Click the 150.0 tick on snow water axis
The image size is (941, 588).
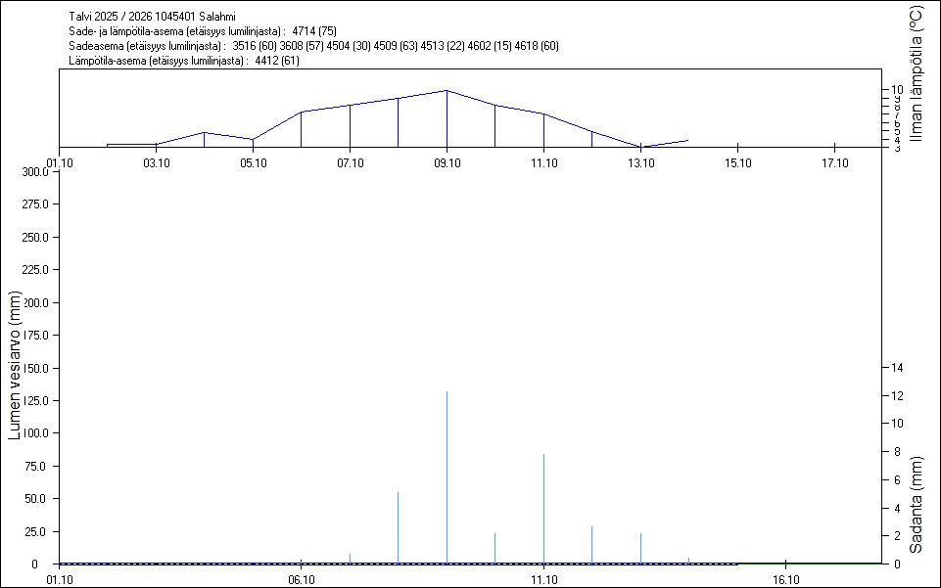point(35,369)
